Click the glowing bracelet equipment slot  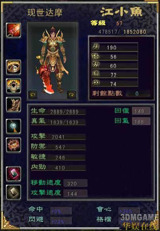[13, 145]
